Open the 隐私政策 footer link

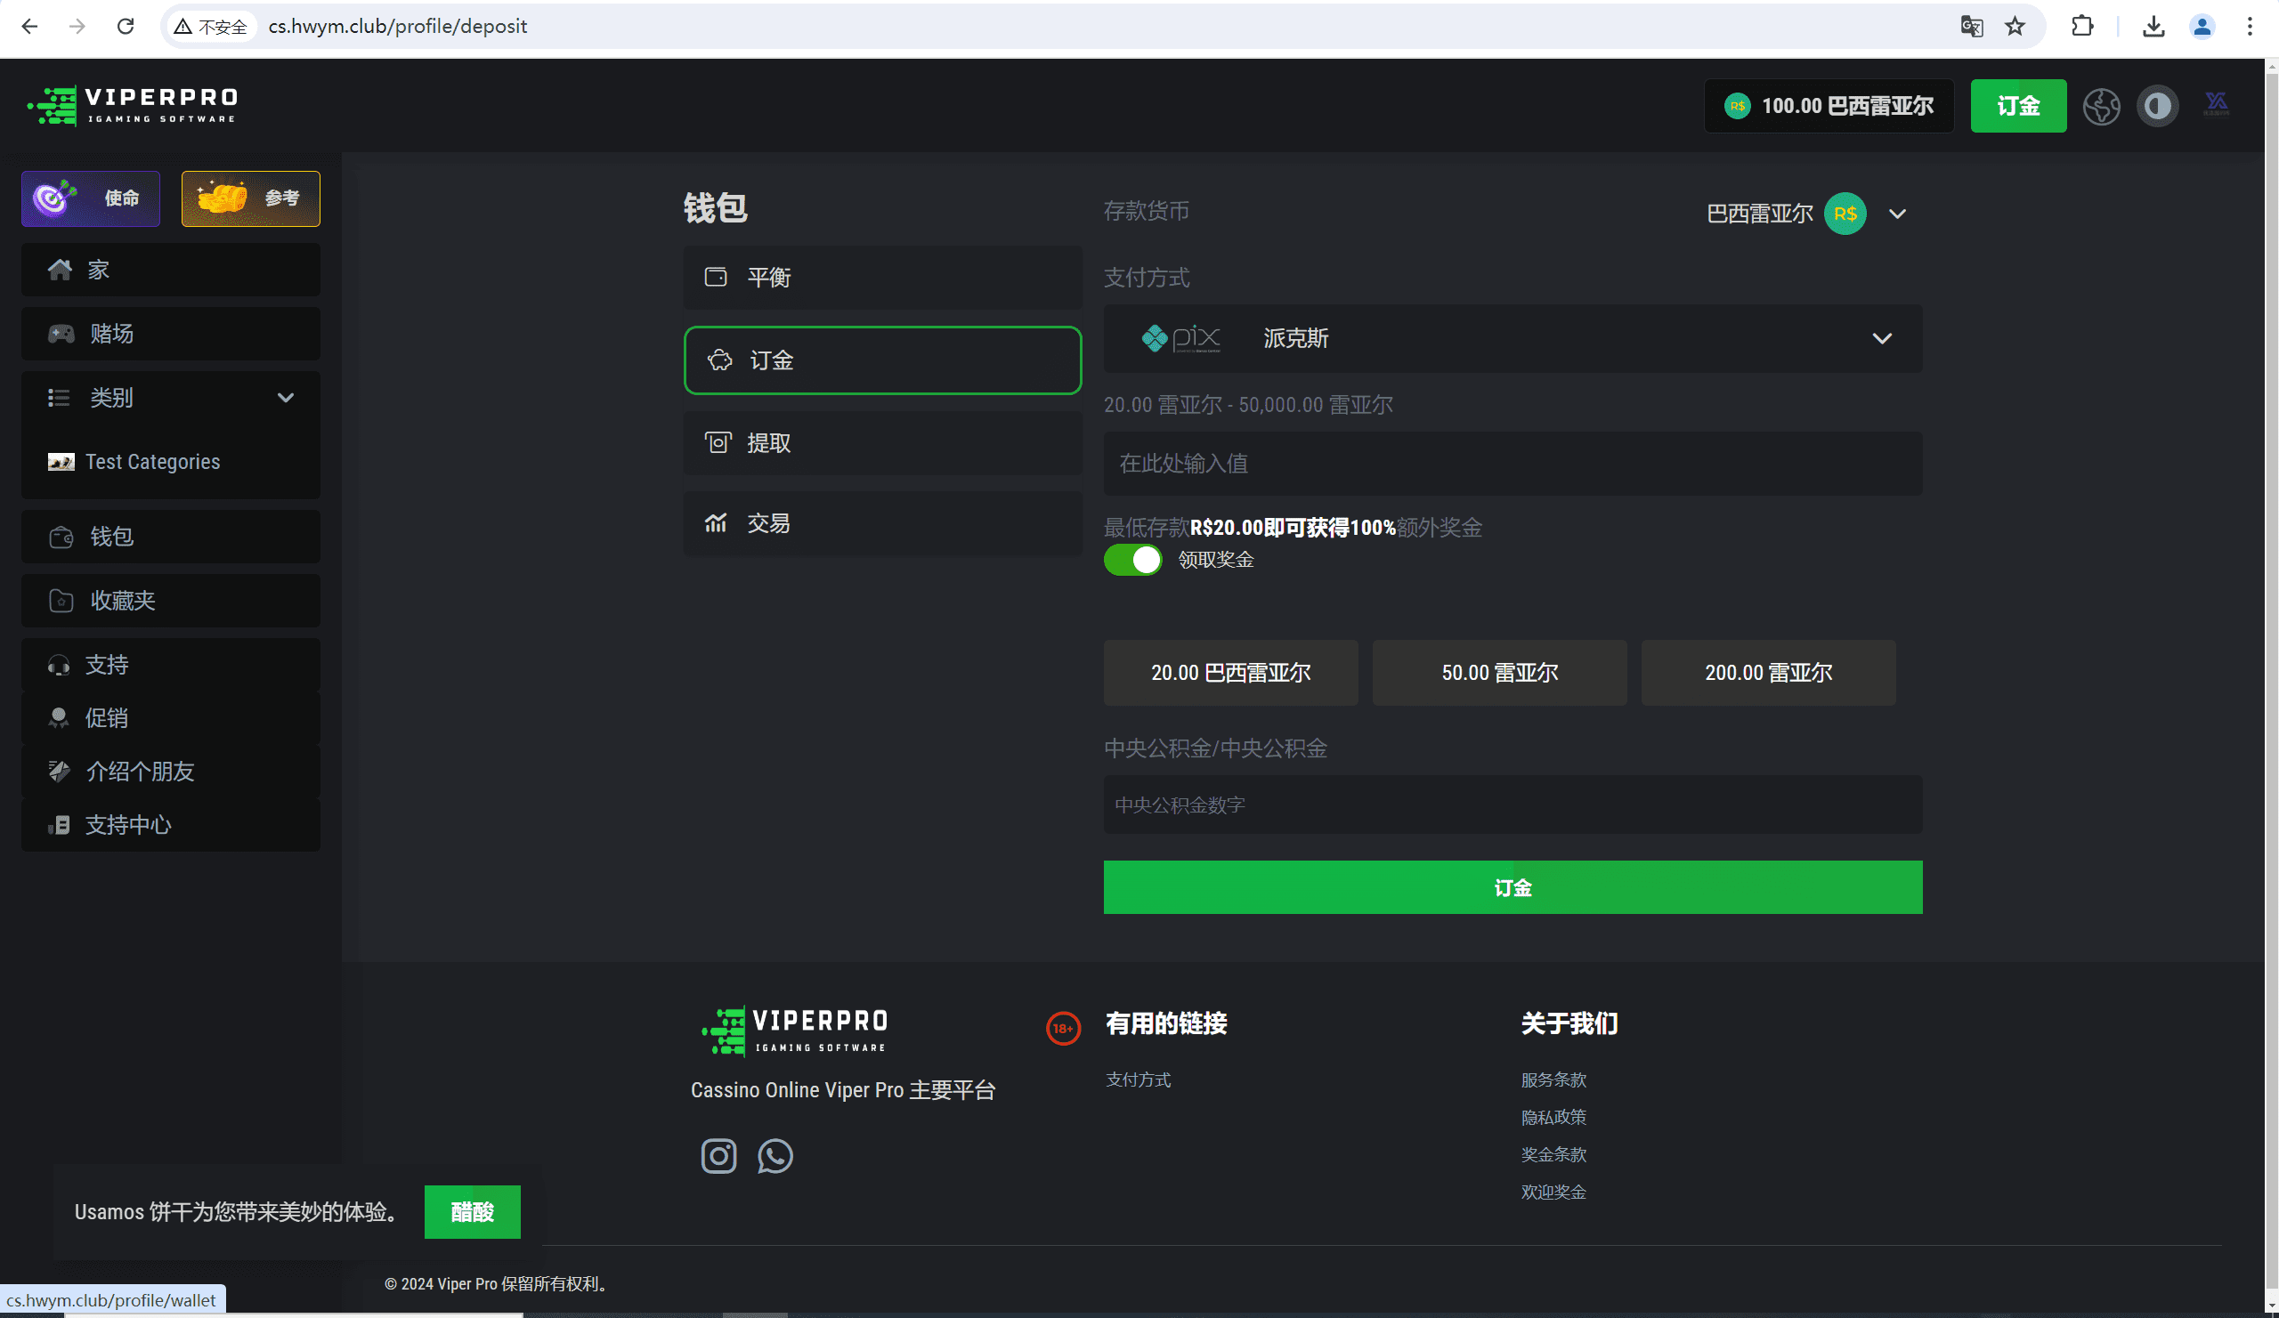[x=1553, y=1117]
